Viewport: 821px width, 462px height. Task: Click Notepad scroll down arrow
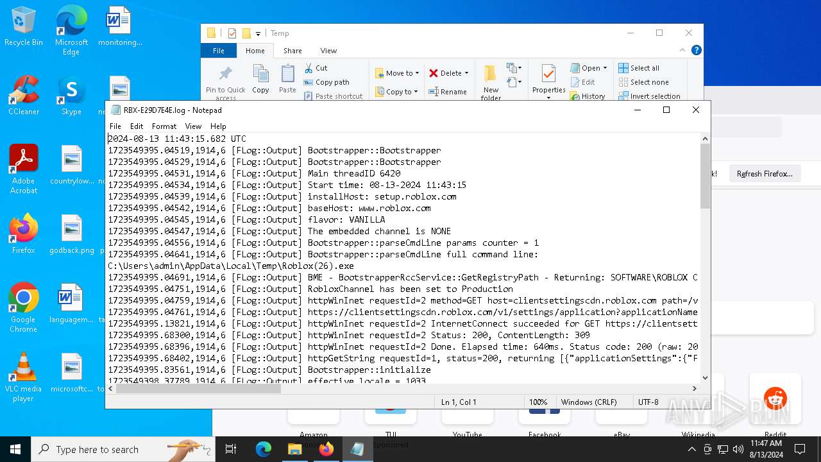pos(705,378)
